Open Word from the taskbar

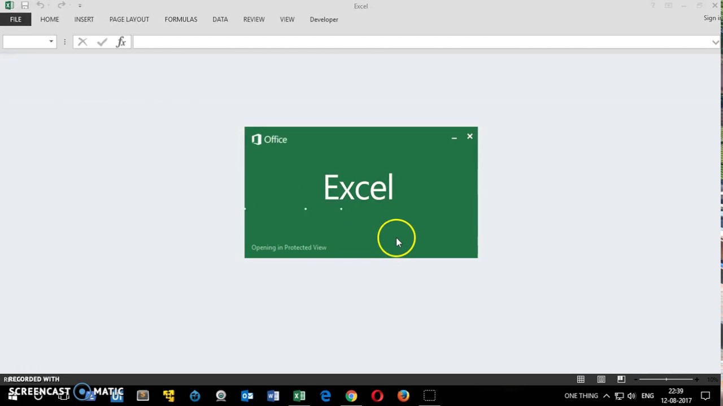tap(273, 396)
